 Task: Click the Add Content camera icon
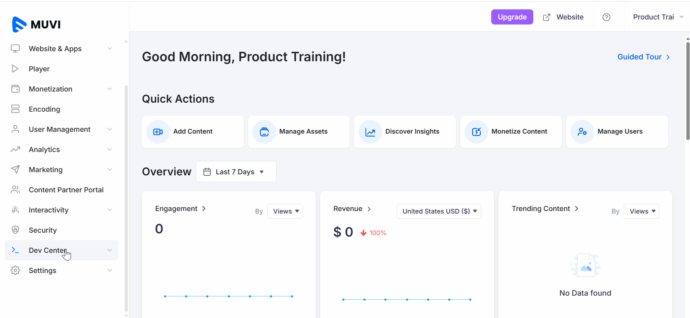point(158,132)
